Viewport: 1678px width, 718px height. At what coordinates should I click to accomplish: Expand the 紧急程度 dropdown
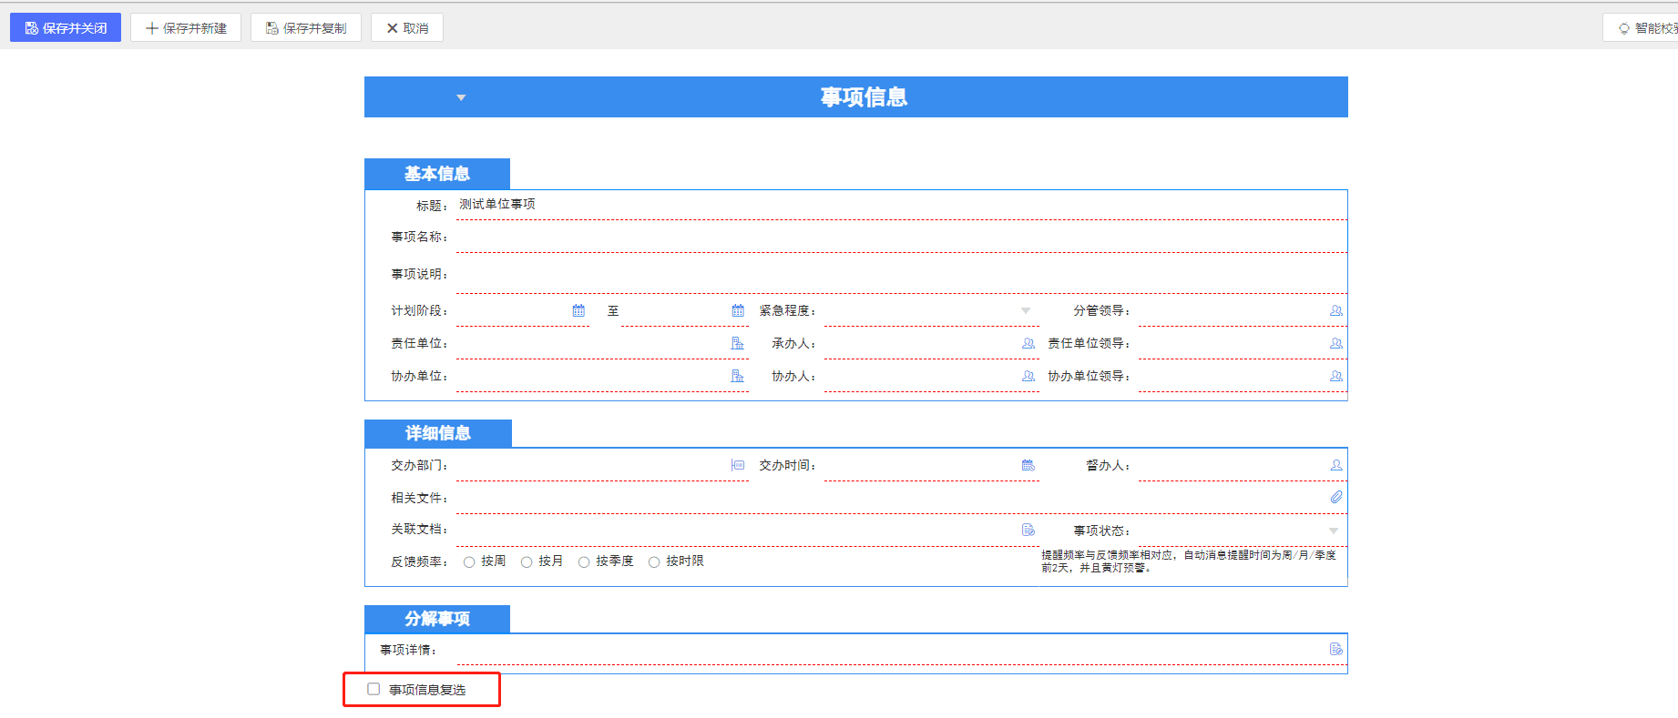click(x=1026, y=311)
